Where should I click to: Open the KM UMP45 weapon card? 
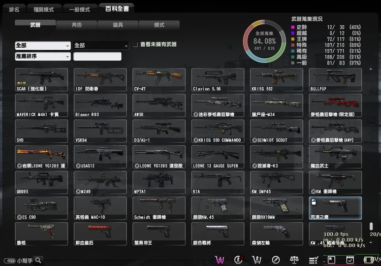coord(276,183)
